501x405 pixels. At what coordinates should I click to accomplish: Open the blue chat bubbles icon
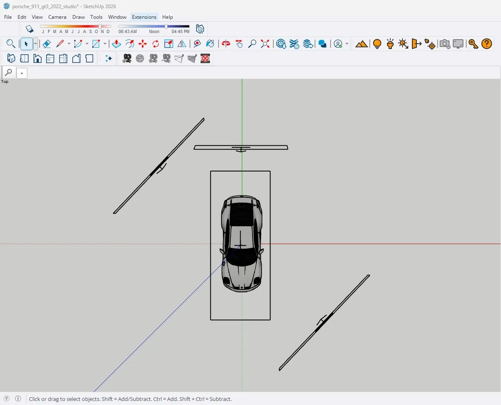click(x=322, y=44)
